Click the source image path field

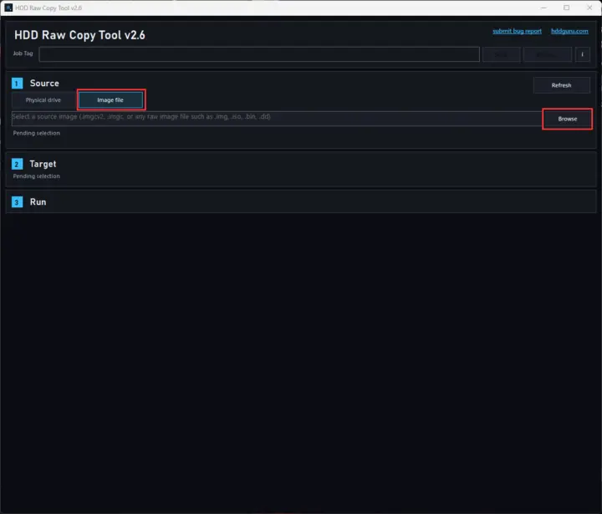point(277,119)
